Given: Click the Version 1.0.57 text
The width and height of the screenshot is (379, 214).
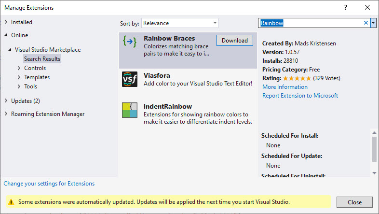Looking at the screenshot, I should [x=281, y=52].
